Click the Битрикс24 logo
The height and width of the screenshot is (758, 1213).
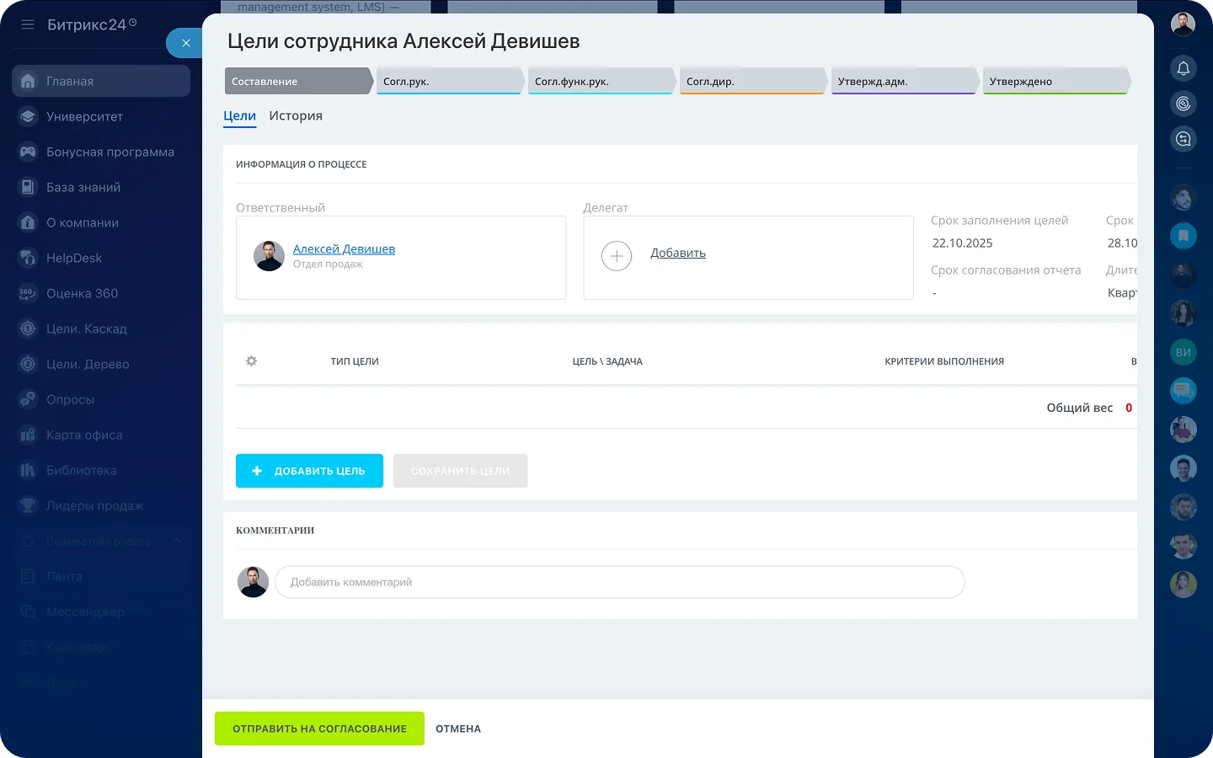[x=91, y=24]
